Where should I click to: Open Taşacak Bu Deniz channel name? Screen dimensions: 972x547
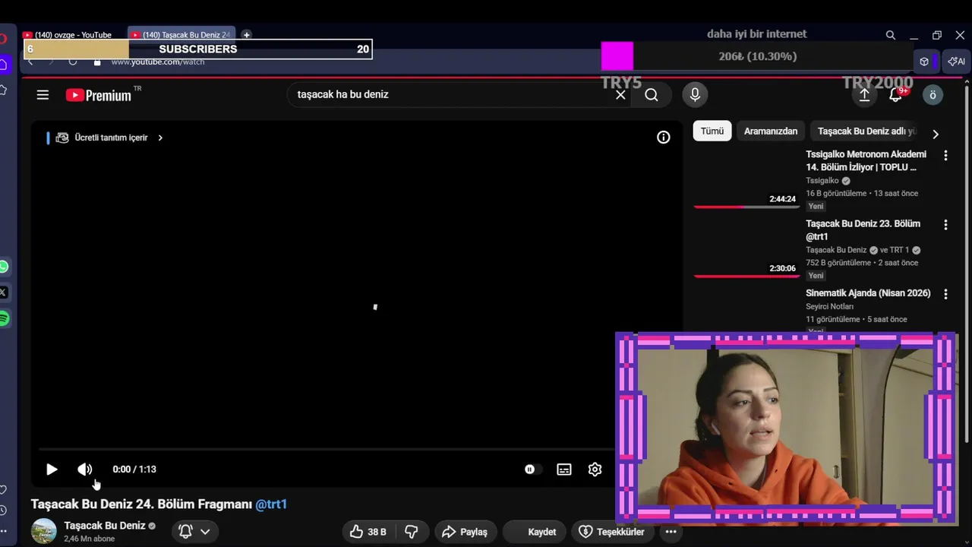click(105, 526)
